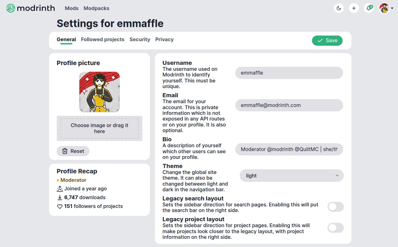Click the downloads arrow icon in Profile Recap
This screenshot has width=398, height=247.
(x=60, y=197)
